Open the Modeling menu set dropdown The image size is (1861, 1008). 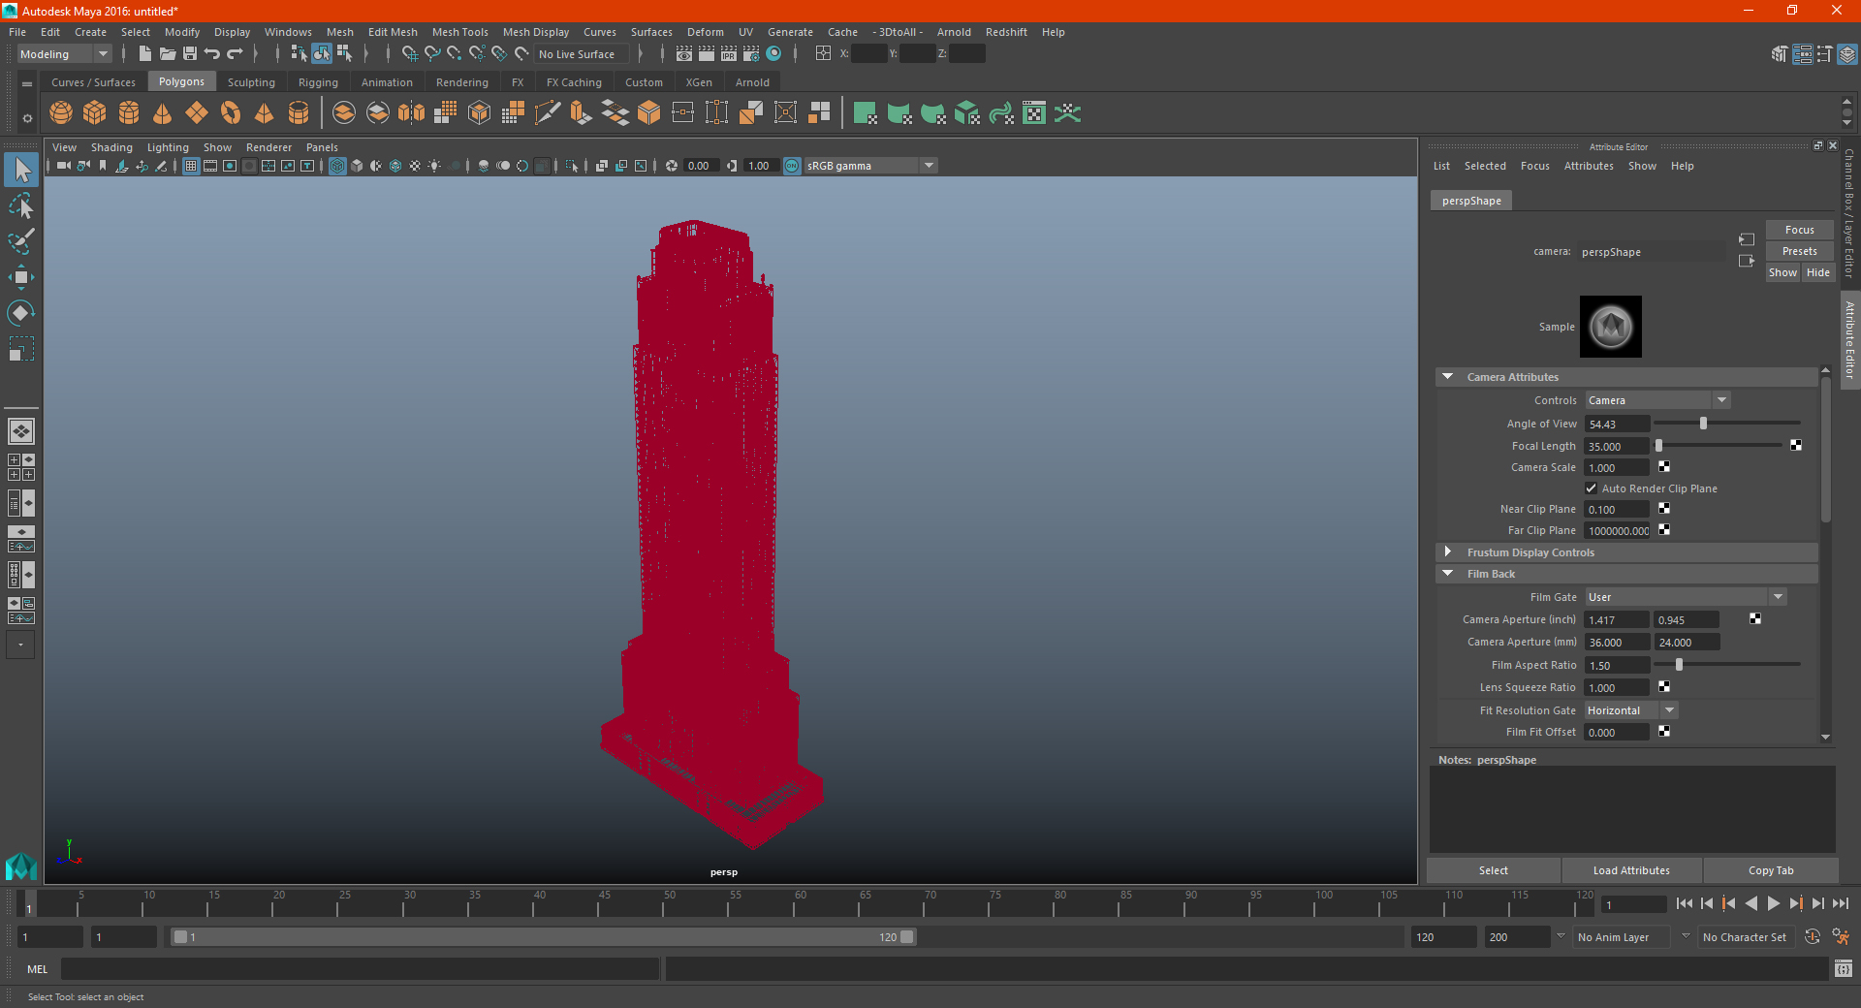click(64, 54)
